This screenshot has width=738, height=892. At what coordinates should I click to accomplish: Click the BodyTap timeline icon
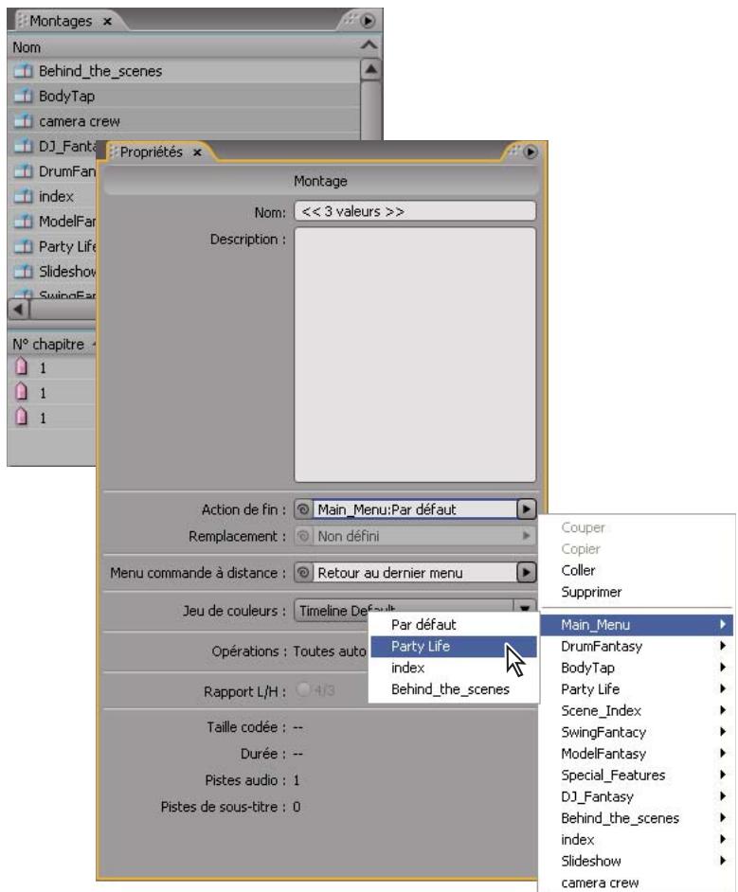tap(24, 97)
